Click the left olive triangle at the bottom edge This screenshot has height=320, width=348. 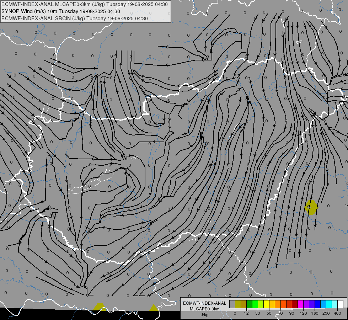(x=100, y=307)
